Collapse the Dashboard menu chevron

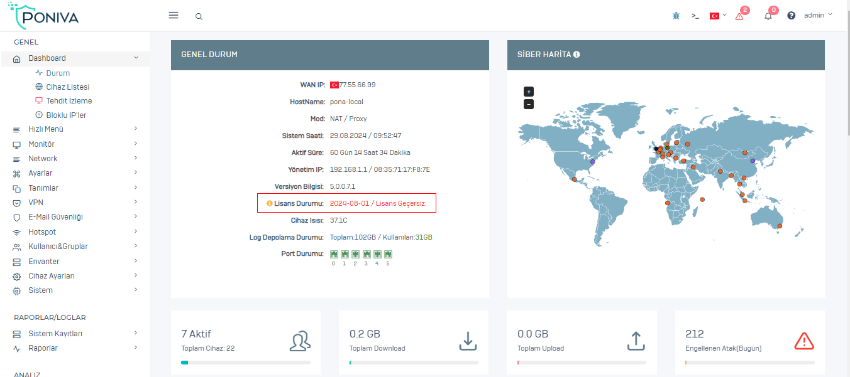pyautogui.click(x=136, y=58)
